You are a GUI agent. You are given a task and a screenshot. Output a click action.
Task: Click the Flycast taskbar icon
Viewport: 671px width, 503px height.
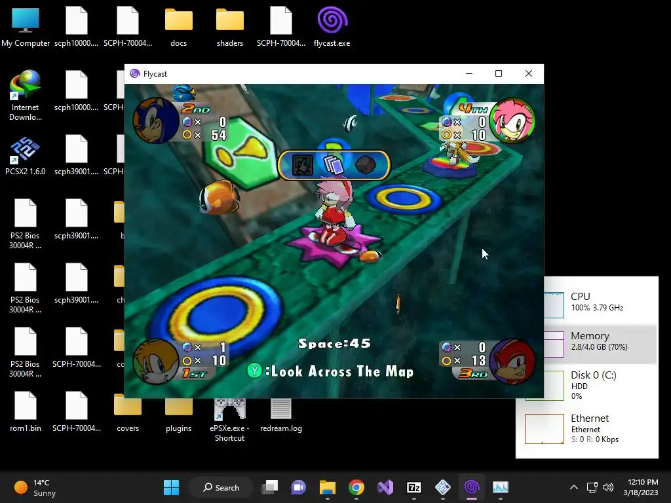(472, 487)
